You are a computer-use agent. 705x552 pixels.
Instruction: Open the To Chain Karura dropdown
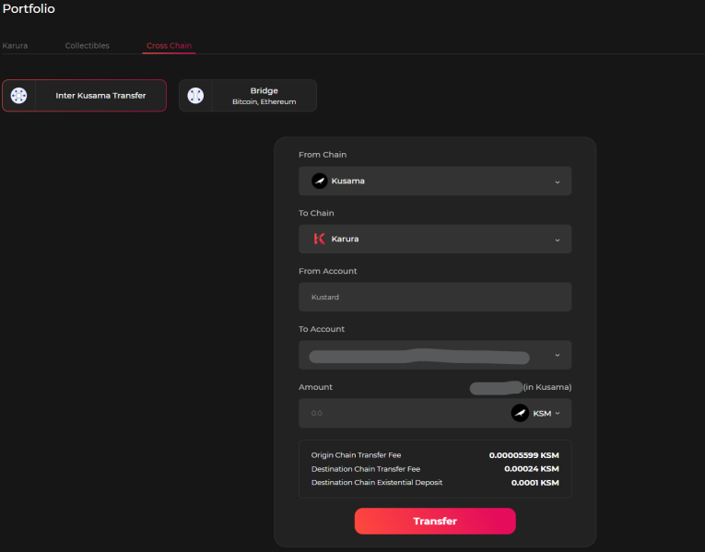[x=435, y=240]
